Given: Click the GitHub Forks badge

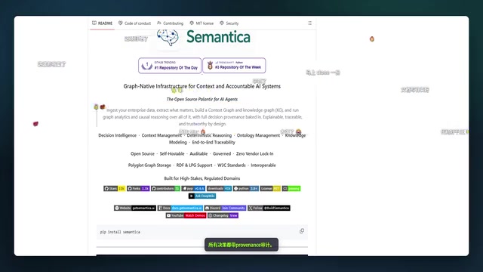Looking at the screenshot, I should pyautogui.click(x=138, y=188).
